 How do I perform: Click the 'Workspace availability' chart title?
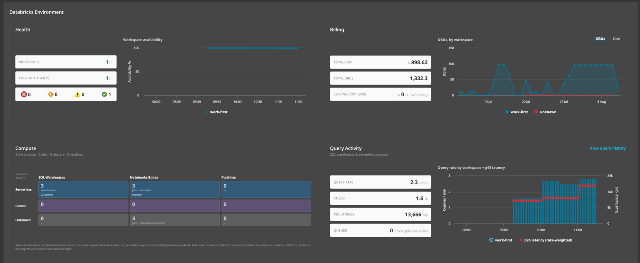pyautogui.click(x=143, y=40)
